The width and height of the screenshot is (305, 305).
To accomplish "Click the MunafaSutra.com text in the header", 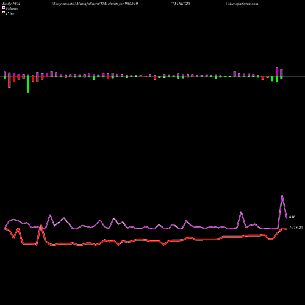I will click(x=243, y=4).
